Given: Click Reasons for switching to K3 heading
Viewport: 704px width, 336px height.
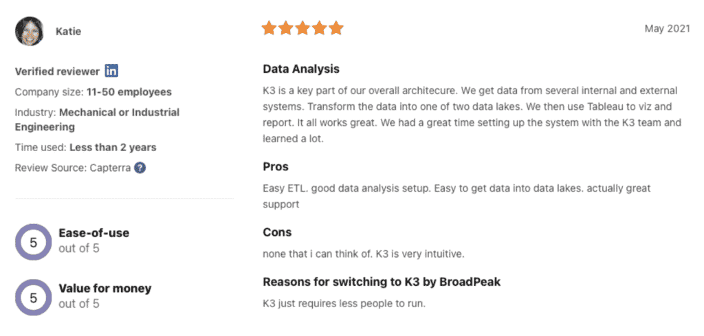Looking at the screenshot, I should (x=381, y=282).
